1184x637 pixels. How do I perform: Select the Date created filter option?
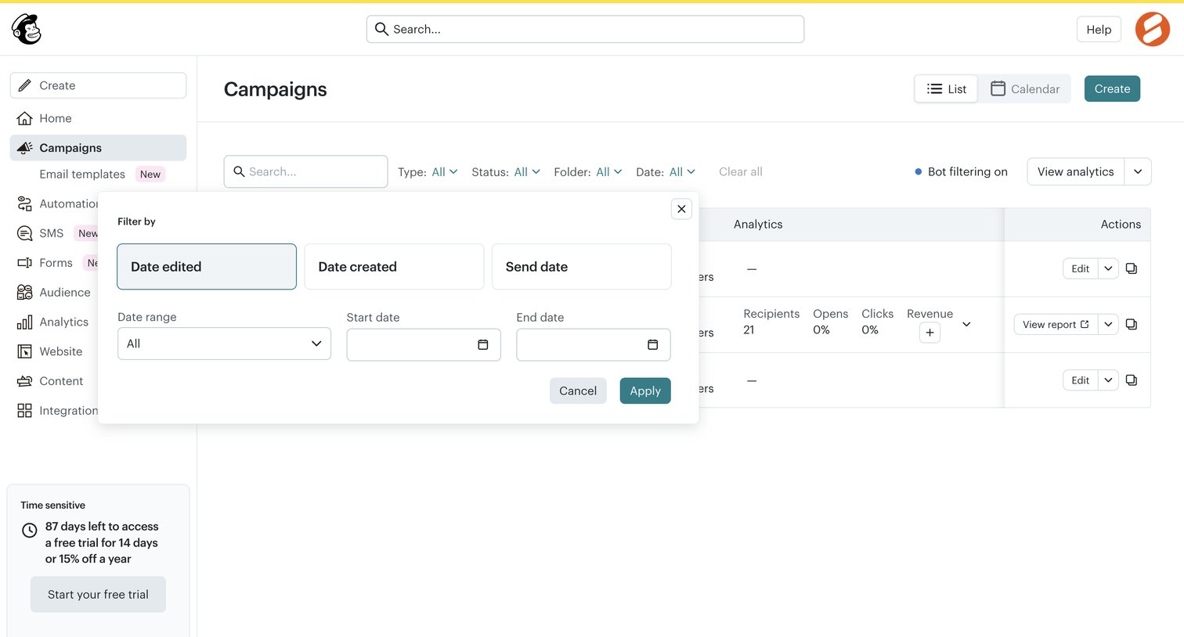tap(394, 267)
